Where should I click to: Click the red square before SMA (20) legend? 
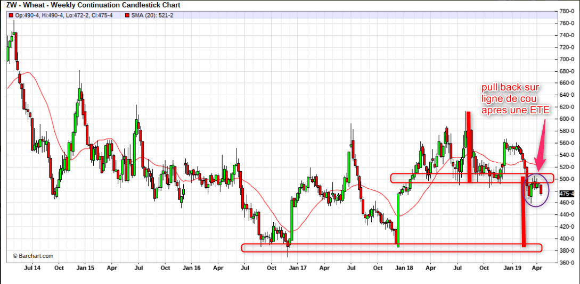tap(126, 15)
